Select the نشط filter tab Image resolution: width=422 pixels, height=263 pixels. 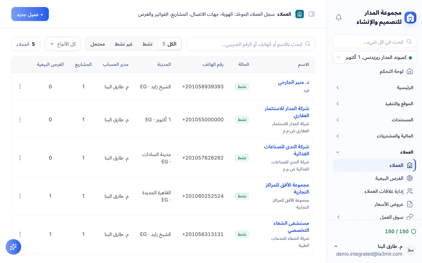point(147,44)
